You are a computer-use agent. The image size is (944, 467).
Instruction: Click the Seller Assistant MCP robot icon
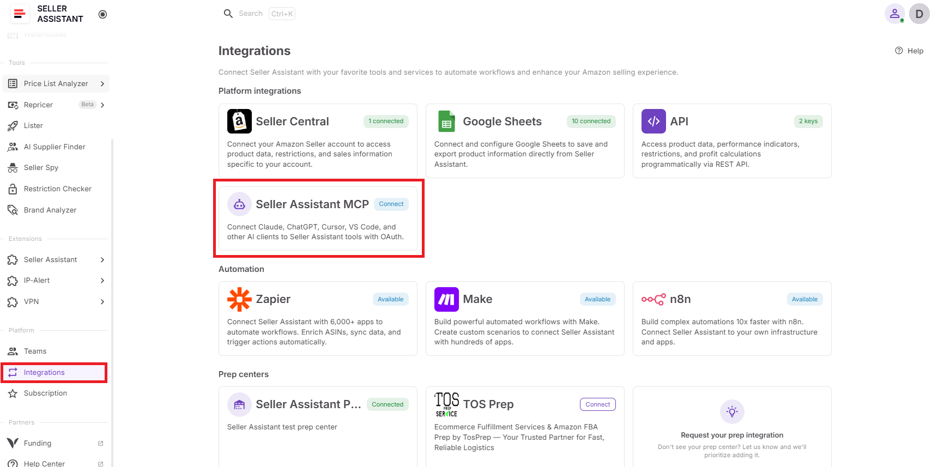(x=239, y=204)
